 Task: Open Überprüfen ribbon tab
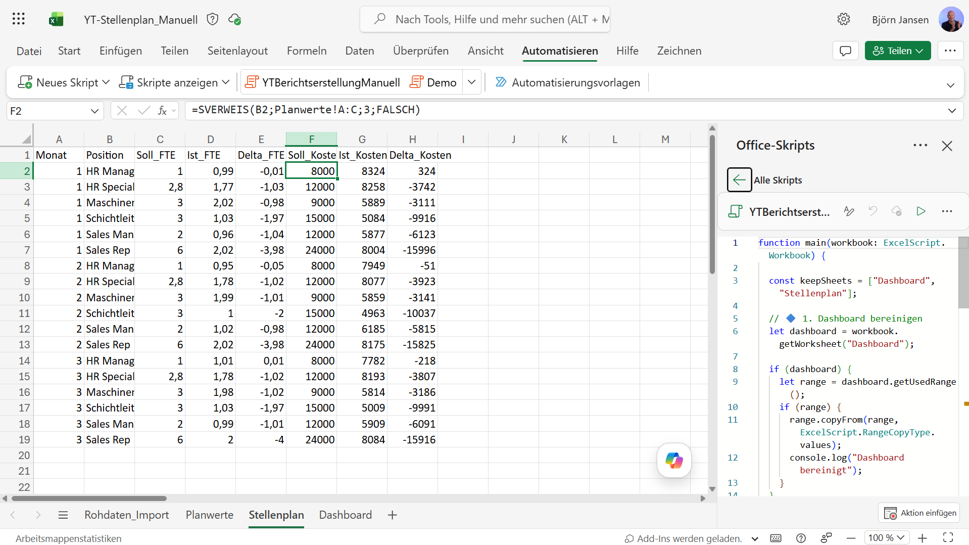click(421, 51)
